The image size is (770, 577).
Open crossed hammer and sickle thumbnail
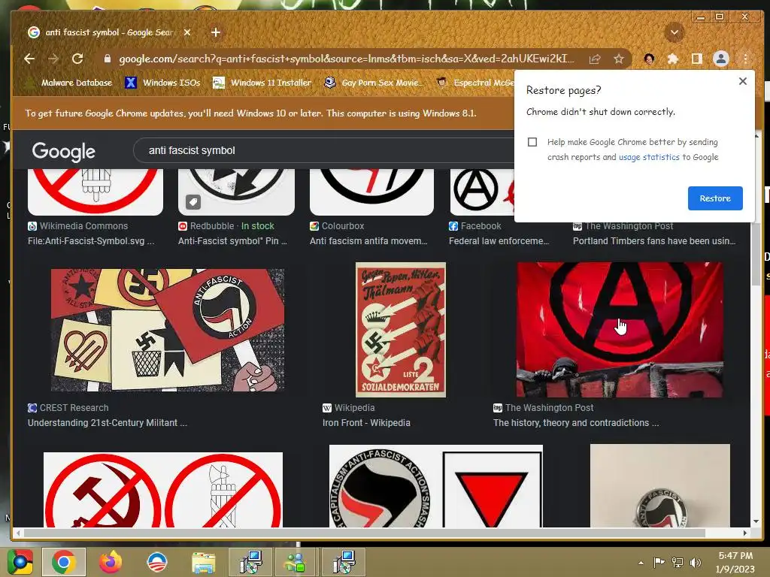click(x=163, y=490)
